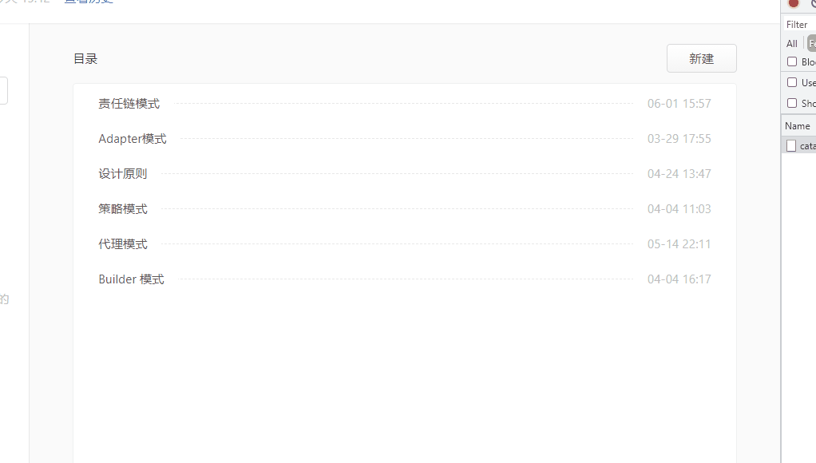Click the clear network log icon
This screenshot has width=816, height=463.
(x=813, y=3)
